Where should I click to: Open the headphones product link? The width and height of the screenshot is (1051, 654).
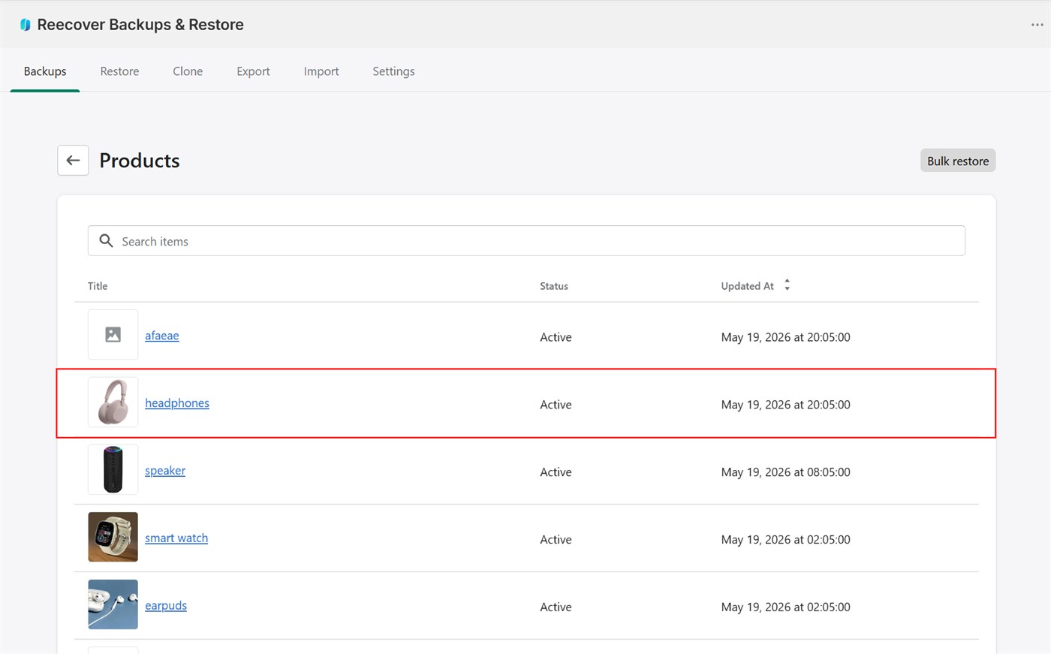click(177, 403)
